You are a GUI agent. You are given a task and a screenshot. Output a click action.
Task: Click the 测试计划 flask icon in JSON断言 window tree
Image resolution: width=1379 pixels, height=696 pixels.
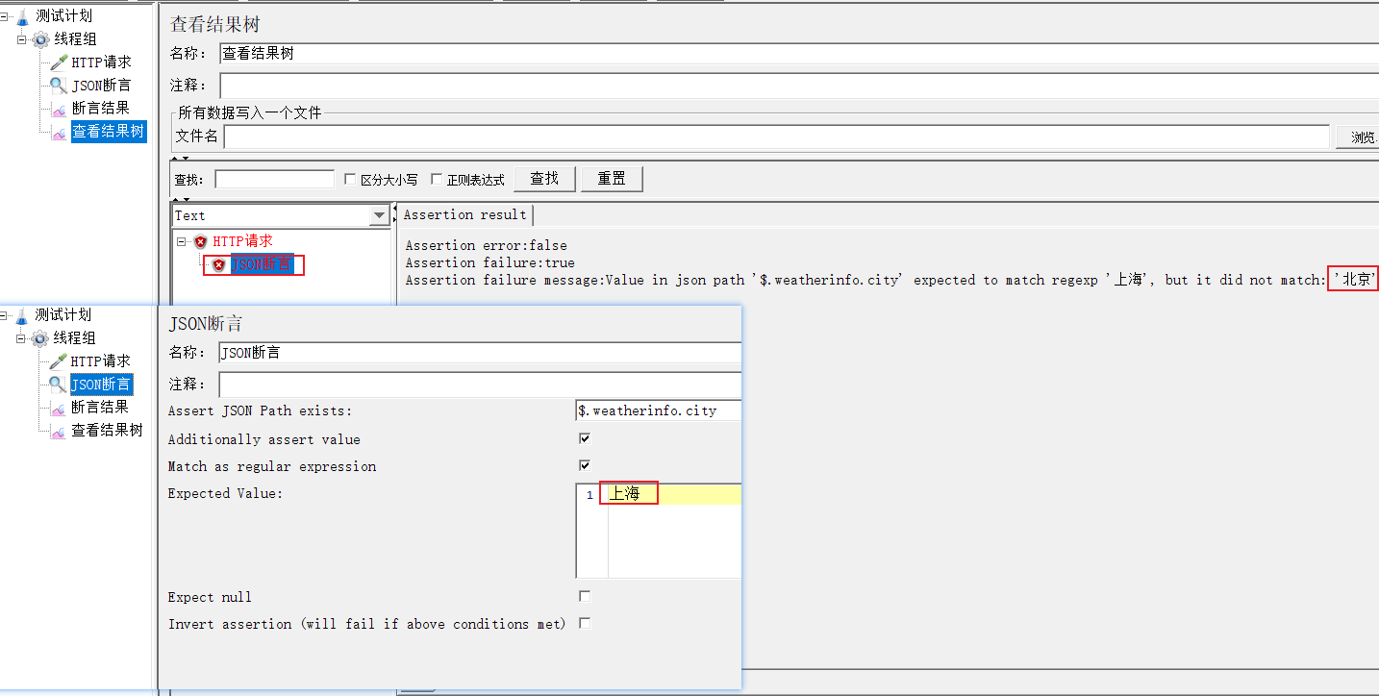click(22, 315)
